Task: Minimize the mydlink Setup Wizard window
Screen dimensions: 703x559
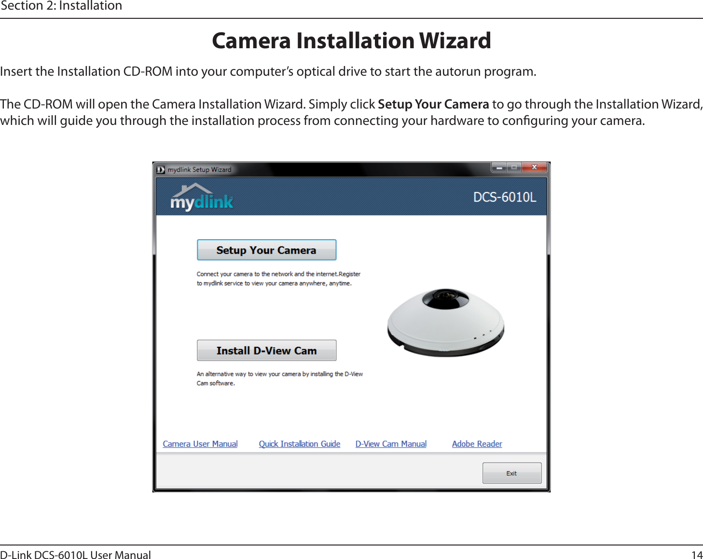Action: point(499,167)
